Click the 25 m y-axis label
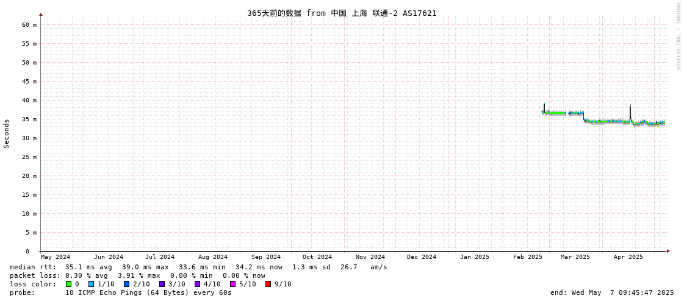 pyautogui.click(x=29, y=157)
